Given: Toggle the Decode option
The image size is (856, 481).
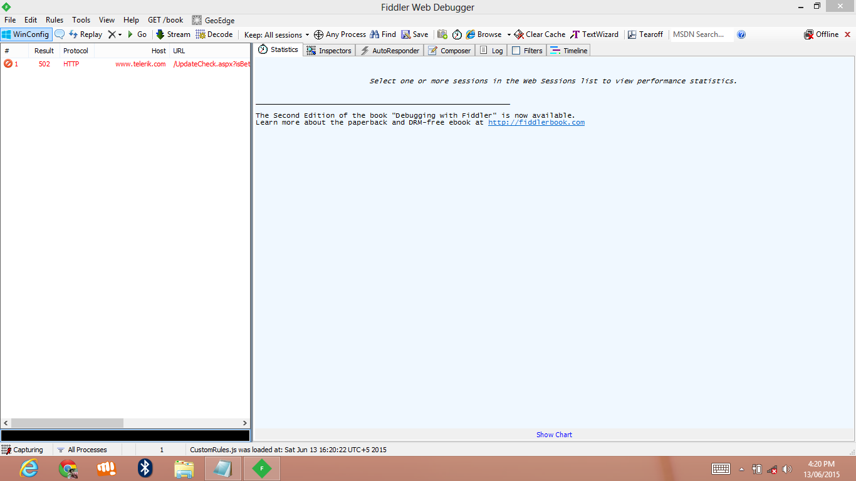Looking at the screenshot, I should [x=214, y=34].
